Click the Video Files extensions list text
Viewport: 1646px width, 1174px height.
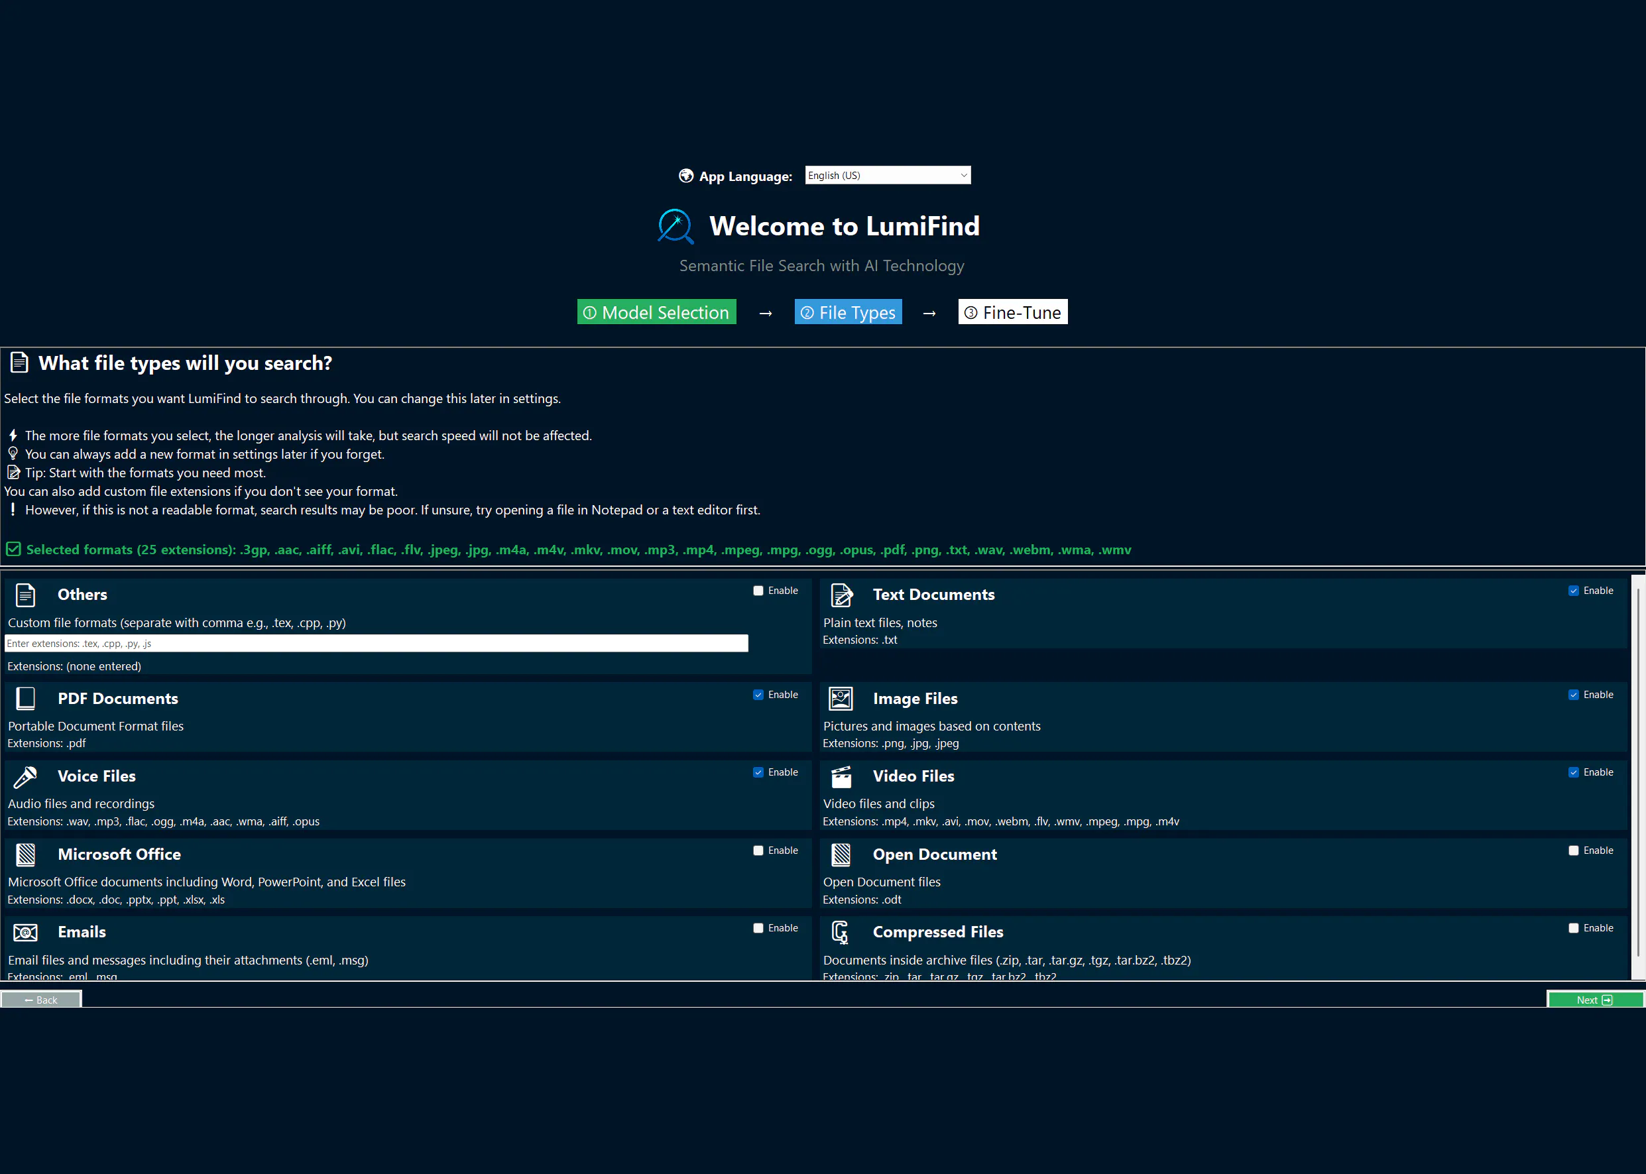click(x=1000, y=822)
